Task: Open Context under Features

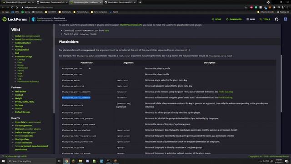Action: coord(19,95)
